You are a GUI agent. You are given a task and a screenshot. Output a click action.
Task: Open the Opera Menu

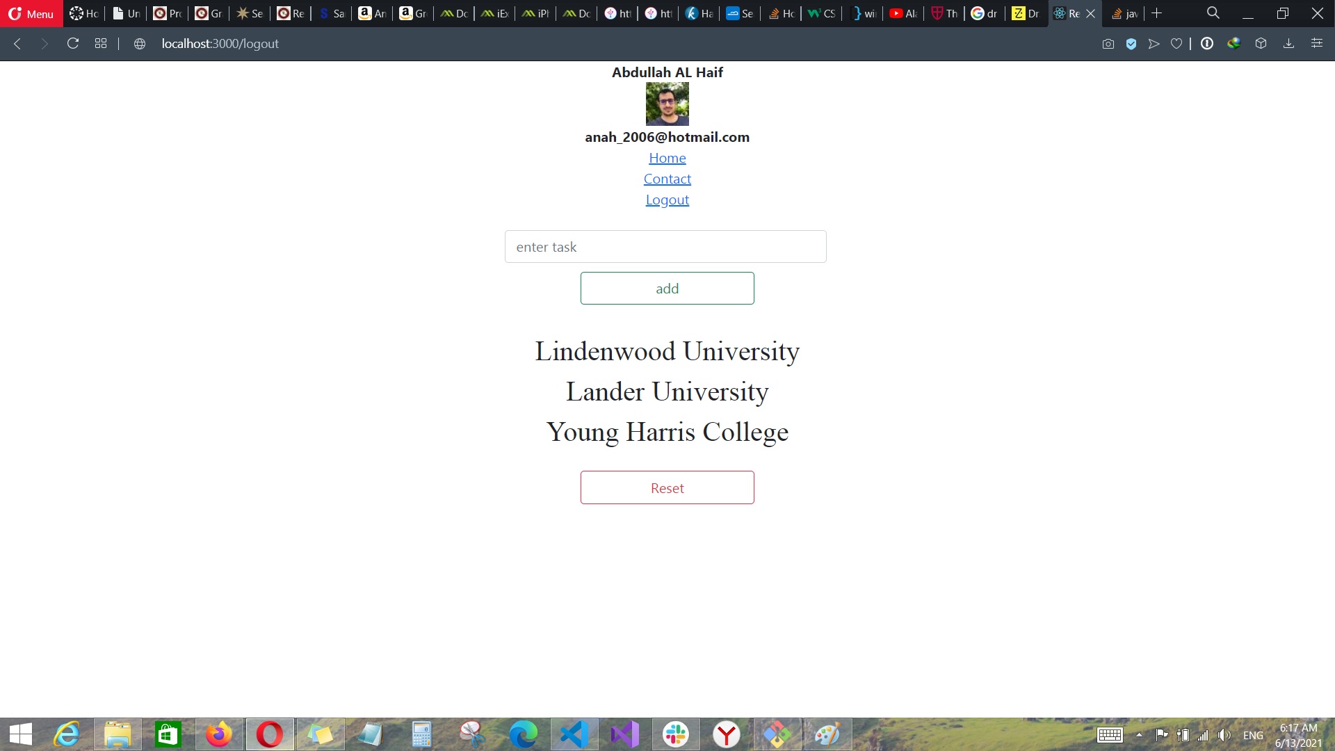click(x=31, y=13)
